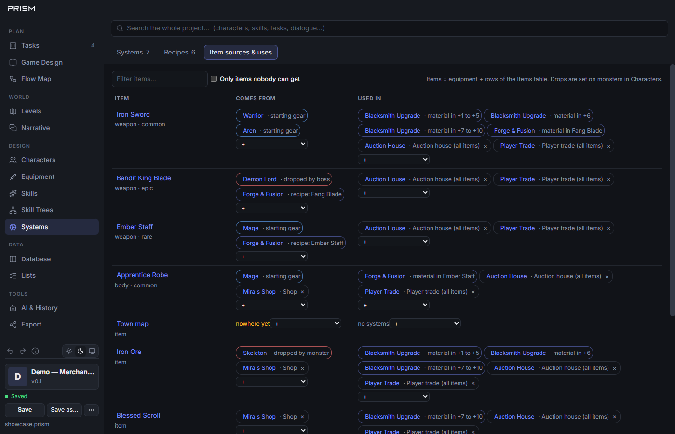
Task: Open Iron Ore used-in add dropdown
Action: click(x=393, y=397)
